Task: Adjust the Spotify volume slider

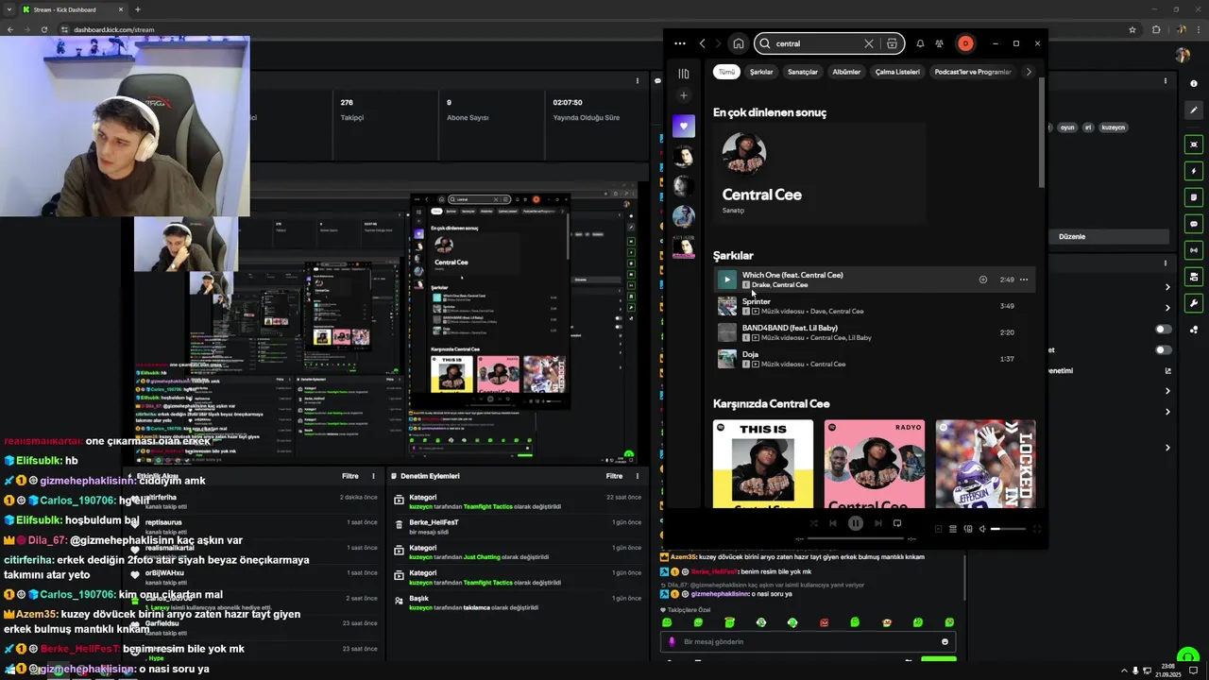Action: [1008, 529]
